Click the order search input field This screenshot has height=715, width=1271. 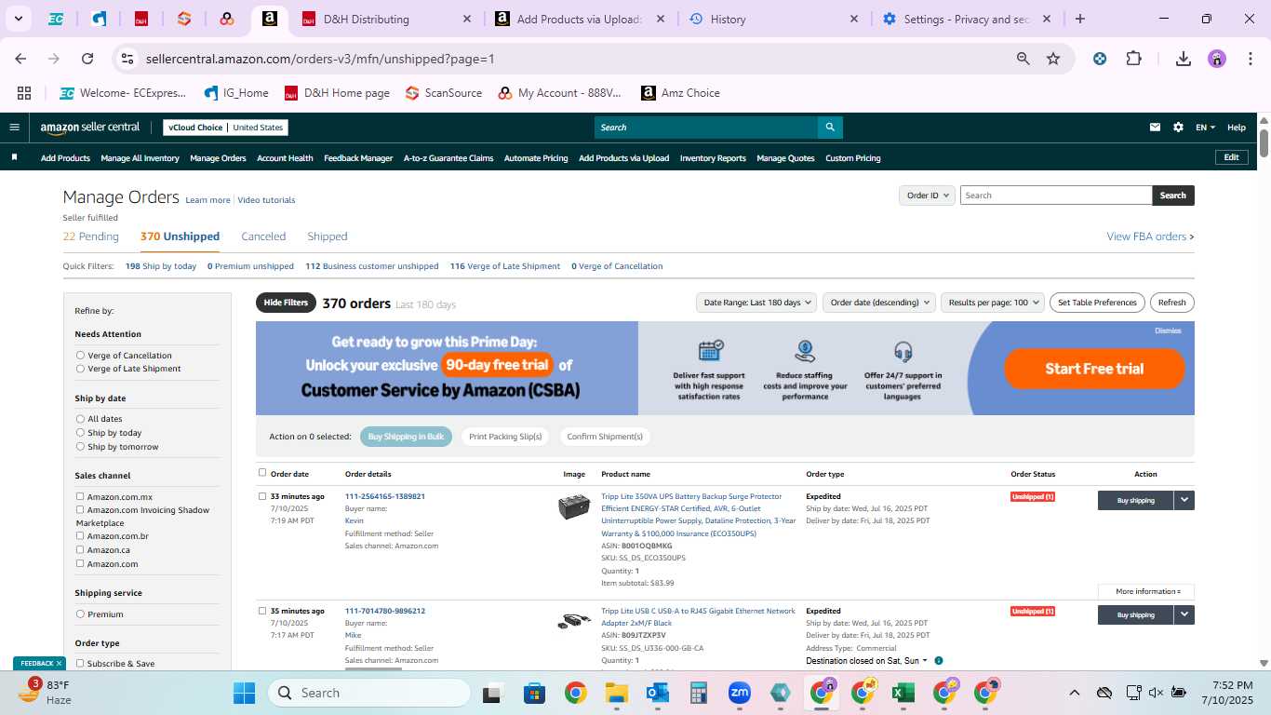click(x=1056, y=196)
